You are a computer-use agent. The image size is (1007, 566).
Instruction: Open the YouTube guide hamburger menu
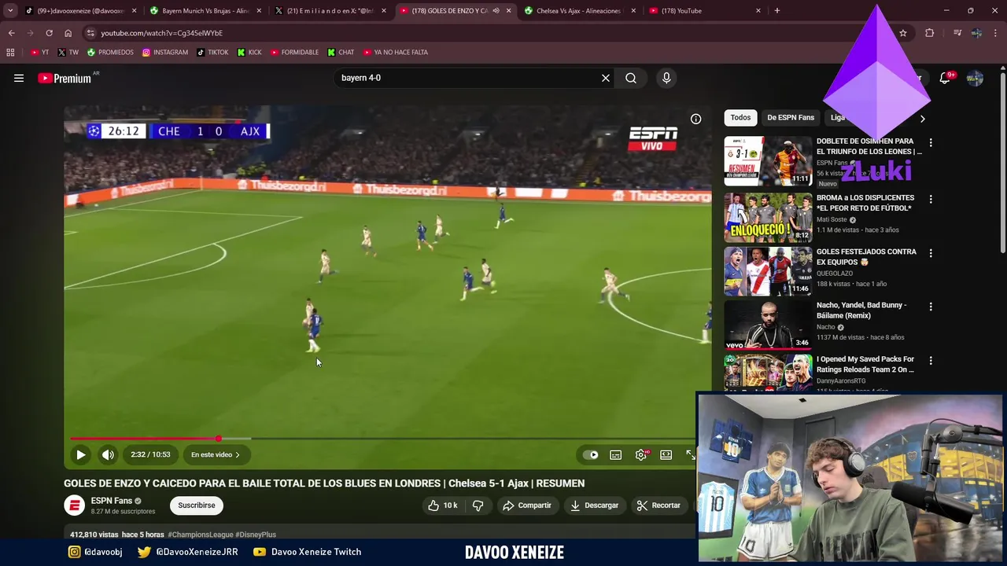(19, 78)
